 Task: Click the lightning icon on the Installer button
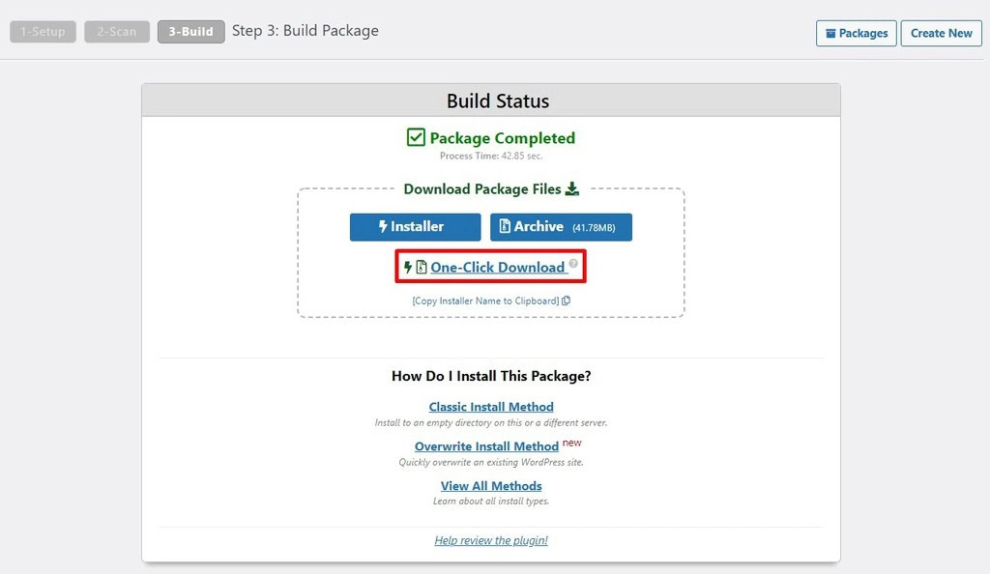coord(383,226)
